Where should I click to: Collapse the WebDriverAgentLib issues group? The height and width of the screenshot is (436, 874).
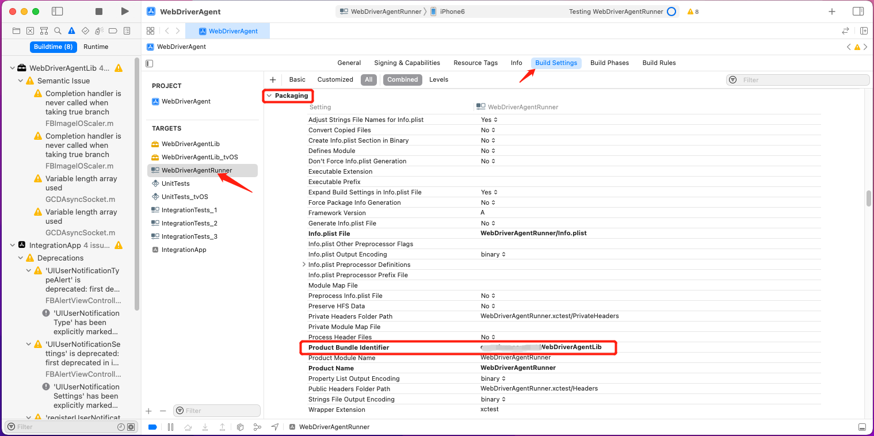click(12, 68)
